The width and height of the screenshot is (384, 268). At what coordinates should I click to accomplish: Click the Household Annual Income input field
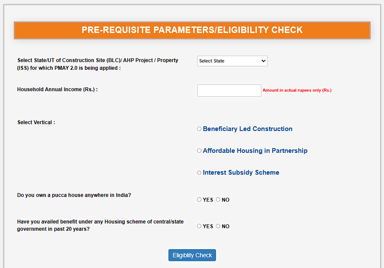[x=229, y=90]
